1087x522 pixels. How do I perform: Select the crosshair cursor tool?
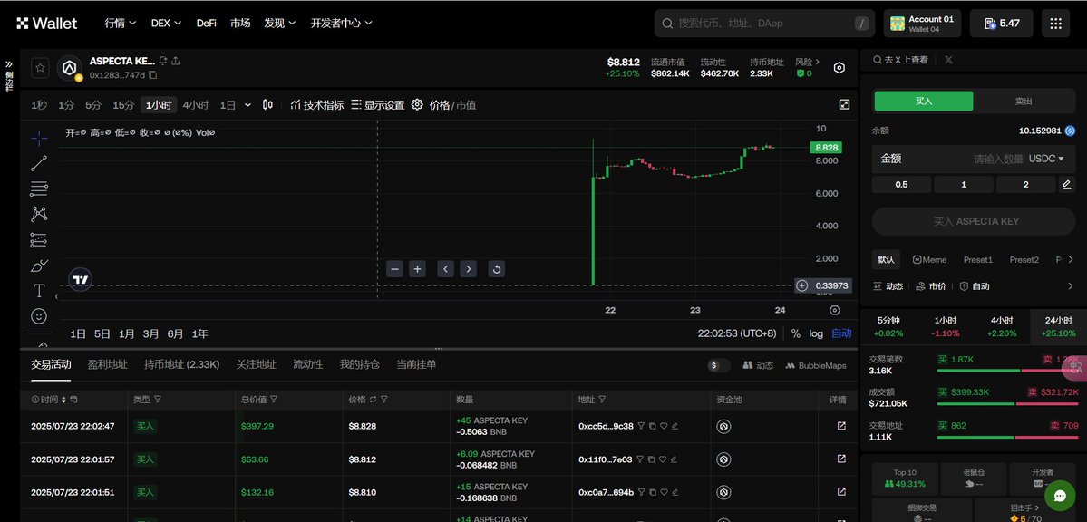[40, 138]
